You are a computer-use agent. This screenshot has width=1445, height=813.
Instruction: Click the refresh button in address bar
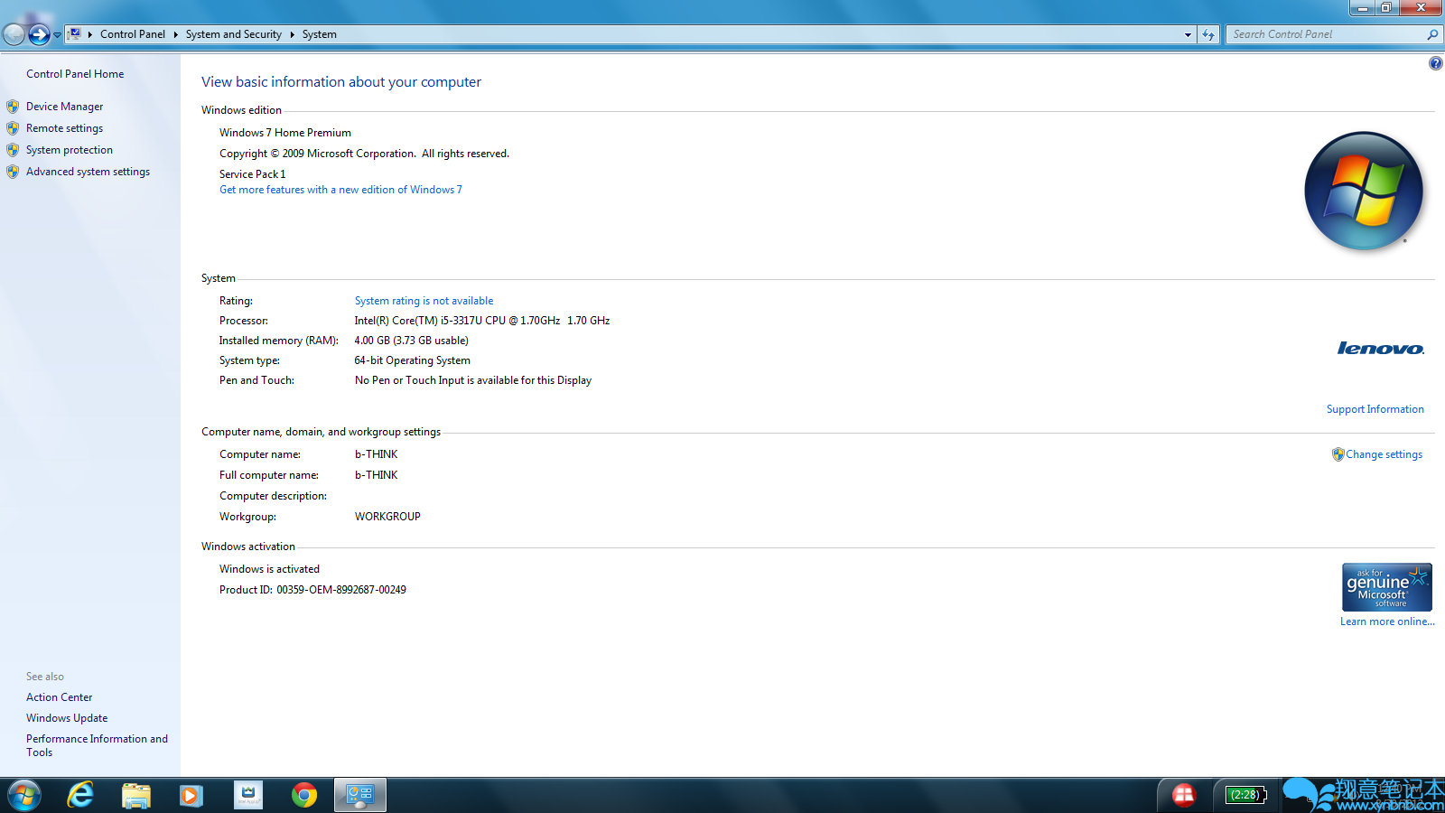click(1208, 34)
